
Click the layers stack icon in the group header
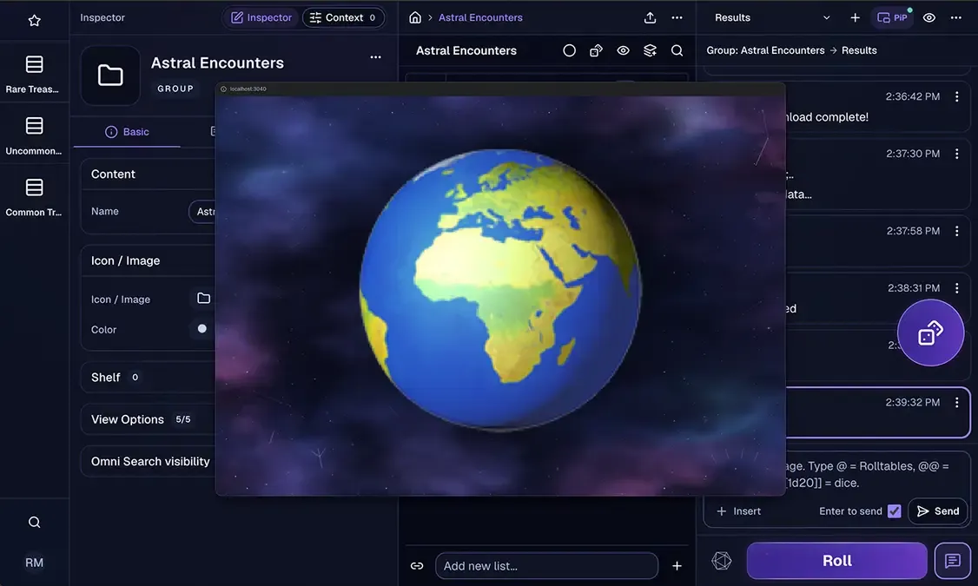[x=650, y=50]
